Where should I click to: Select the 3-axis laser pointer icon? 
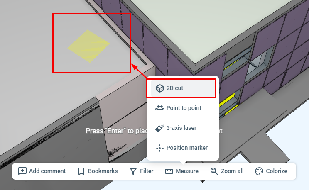click(159, 128)
